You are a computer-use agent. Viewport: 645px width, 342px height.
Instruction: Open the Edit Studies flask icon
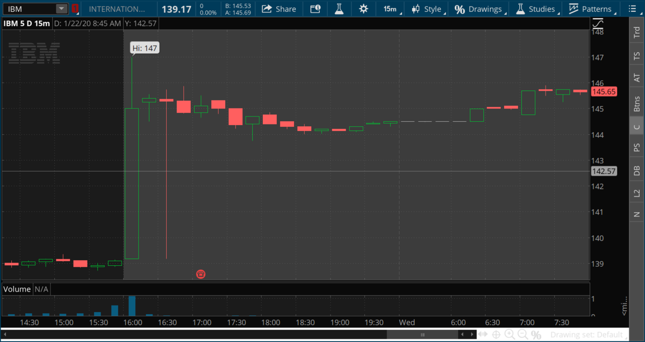[339, 9]
